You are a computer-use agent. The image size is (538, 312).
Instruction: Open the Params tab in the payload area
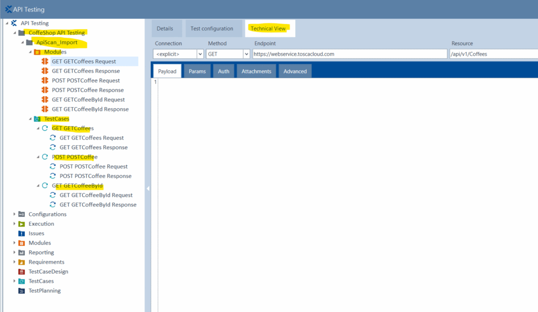196,70
